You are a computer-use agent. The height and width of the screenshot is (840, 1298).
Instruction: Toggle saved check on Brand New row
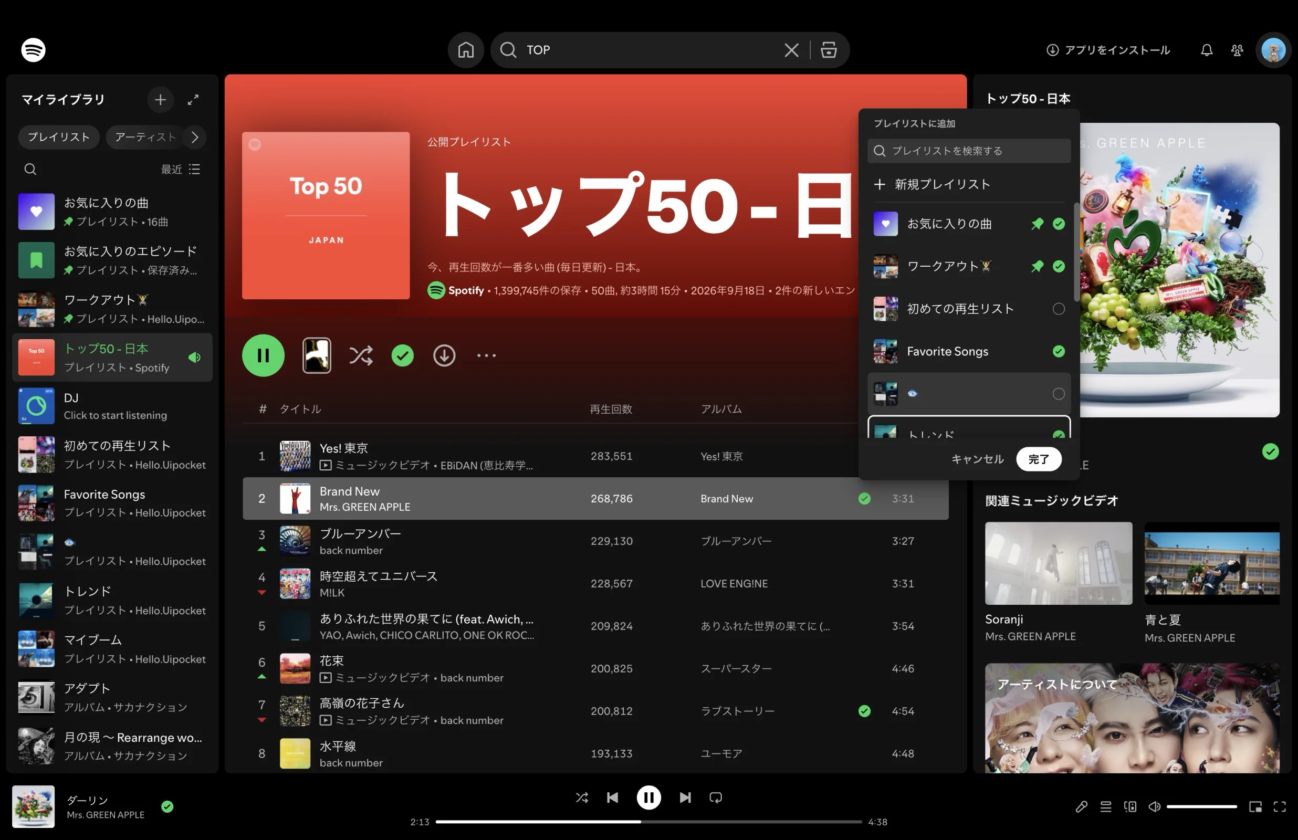[864, 499]
